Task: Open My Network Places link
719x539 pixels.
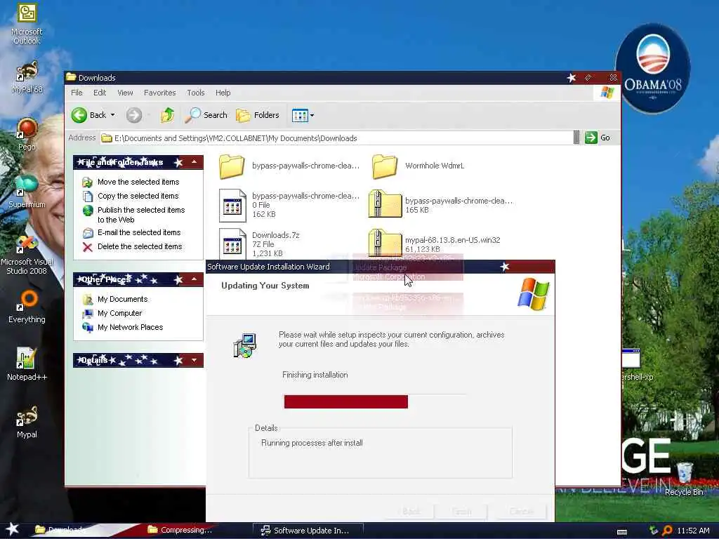Action: (130, 327)
